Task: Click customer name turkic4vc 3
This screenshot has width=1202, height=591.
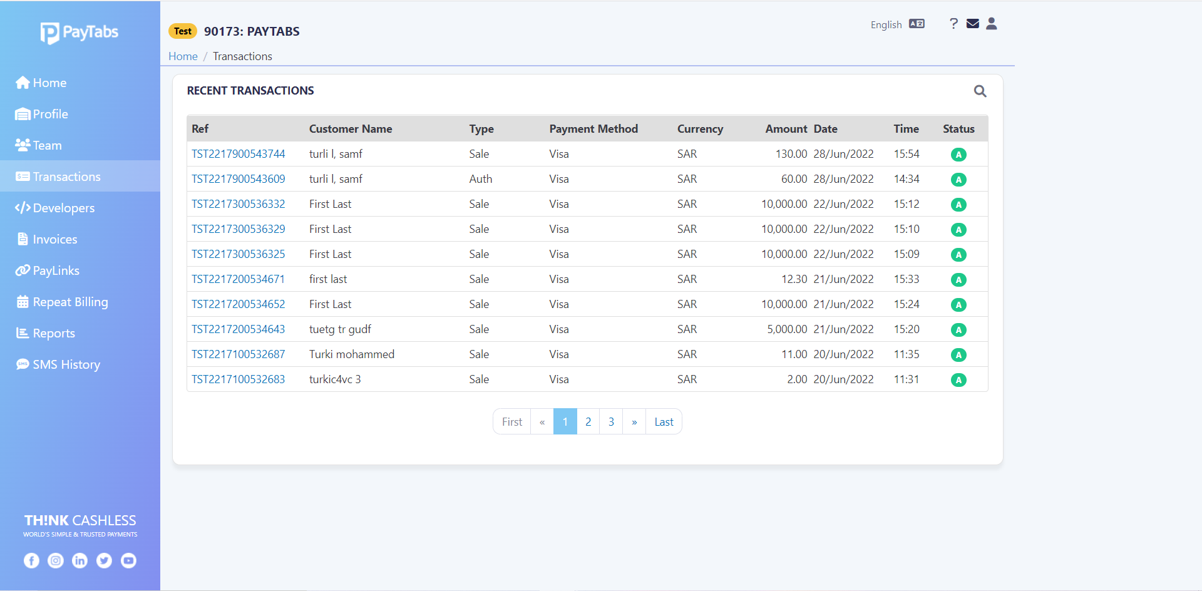Action: (335, 379)
